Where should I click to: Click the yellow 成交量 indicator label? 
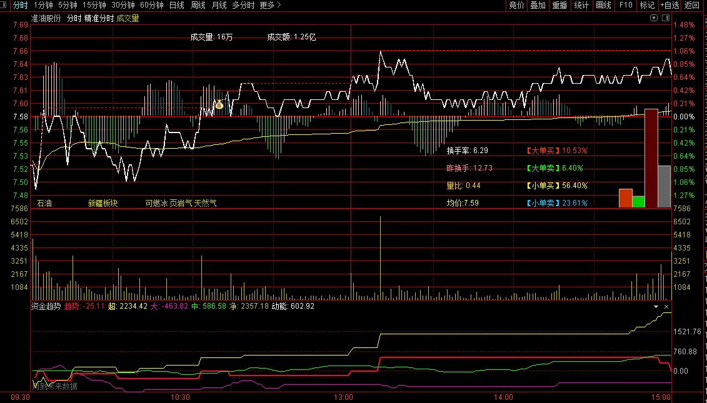(128, 19)
